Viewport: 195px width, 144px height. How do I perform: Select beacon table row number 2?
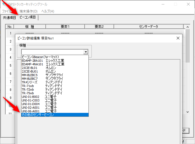[11, 41]
